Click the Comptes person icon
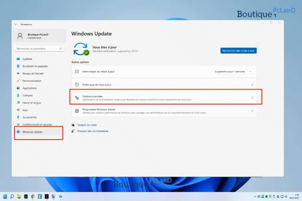Screen dimensions: 302x201 (18, 95)
